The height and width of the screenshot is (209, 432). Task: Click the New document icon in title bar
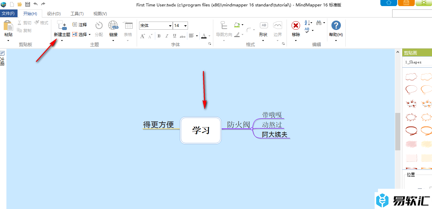[x=12, y=4]
